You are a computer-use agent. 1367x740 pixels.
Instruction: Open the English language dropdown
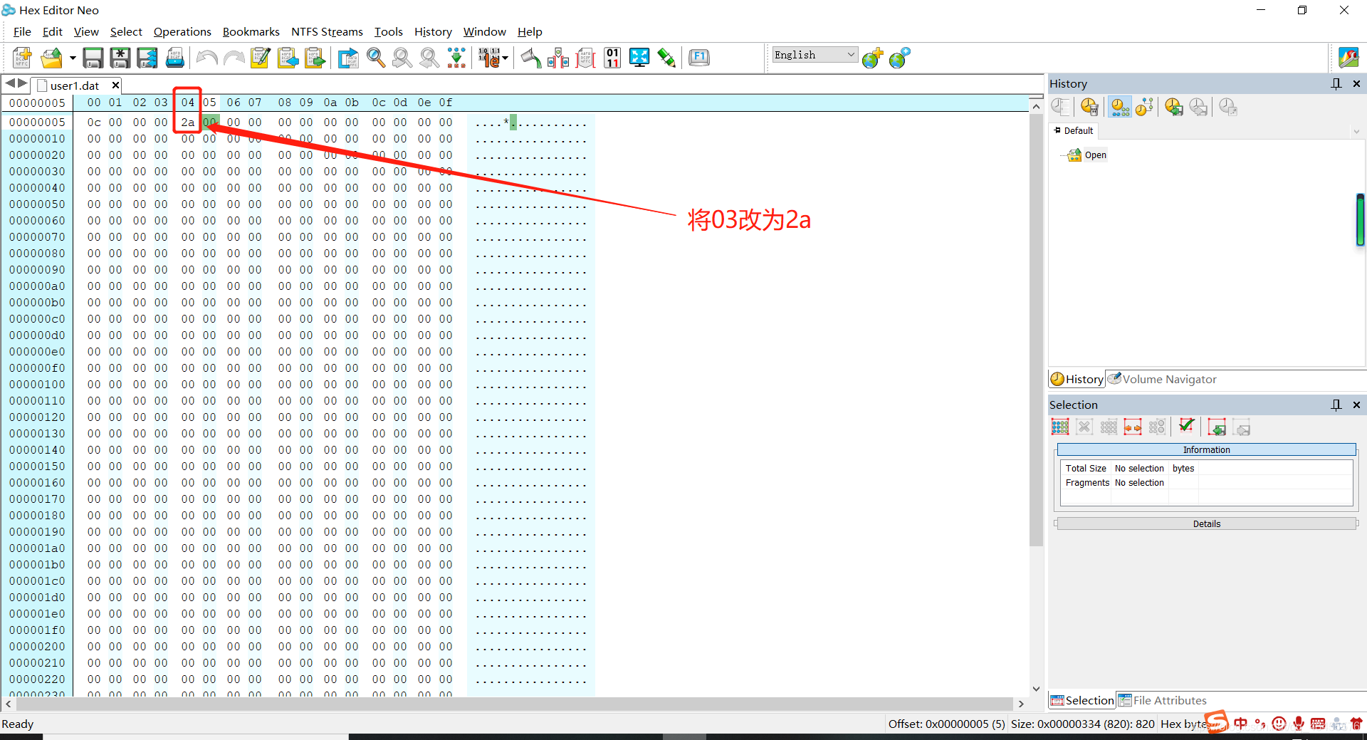click(x=815, y=55)
